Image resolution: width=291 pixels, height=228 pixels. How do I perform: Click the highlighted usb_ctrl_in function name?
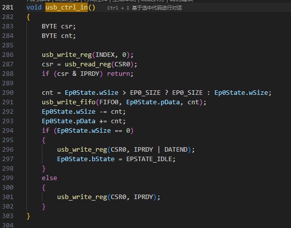coord(66,7)
